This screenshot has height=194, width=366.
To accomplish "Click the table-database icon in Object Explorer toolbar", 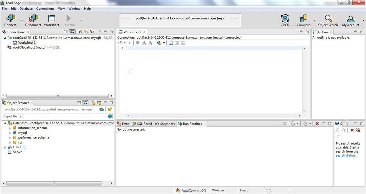I will coord(99,102).
